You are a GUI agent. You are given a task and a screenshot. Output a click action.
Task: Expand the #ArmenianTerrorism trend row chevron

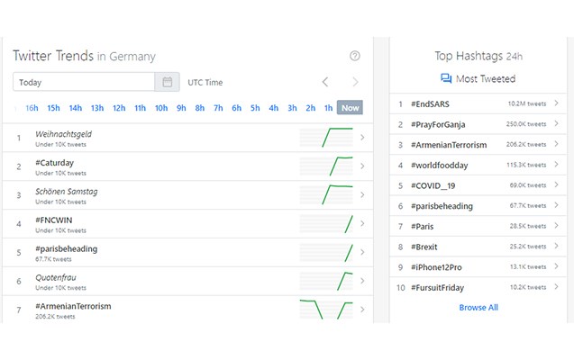pyautogui.click(x=362, y=310)
